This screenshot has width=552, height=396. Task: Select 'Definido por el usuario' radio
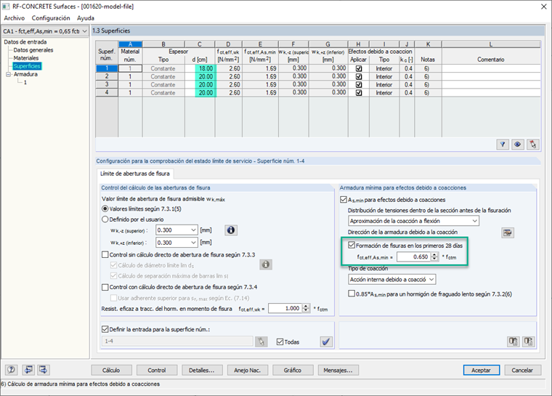point(105,219)
